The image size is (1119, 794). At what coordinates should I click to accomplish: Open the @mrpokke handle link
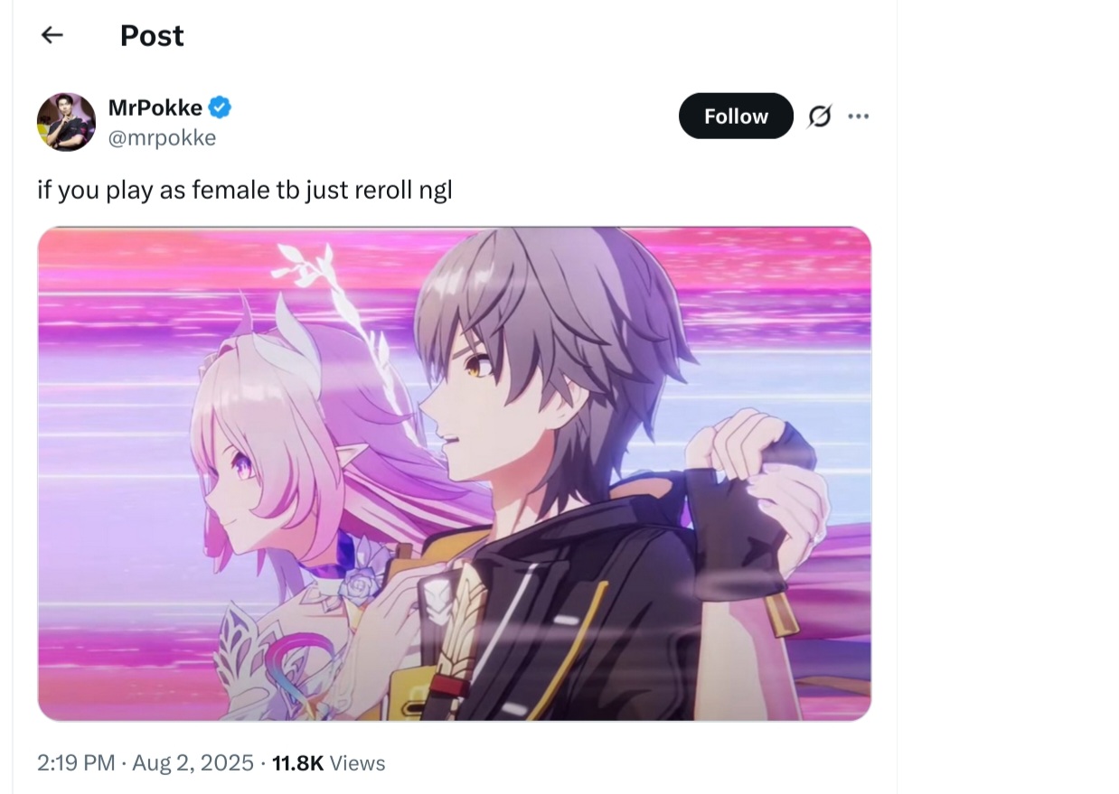coord(162,137)
